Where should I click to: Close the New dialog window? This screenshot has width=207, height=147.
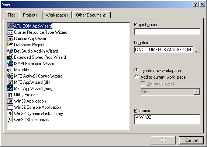(x=202, y=4)
